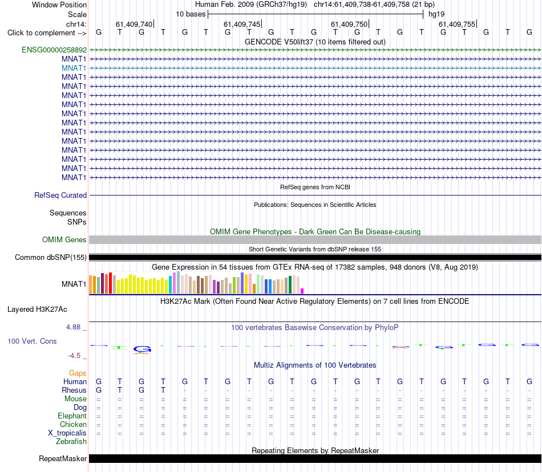Click the chr14: ruler label

click(x=76, y=24)
